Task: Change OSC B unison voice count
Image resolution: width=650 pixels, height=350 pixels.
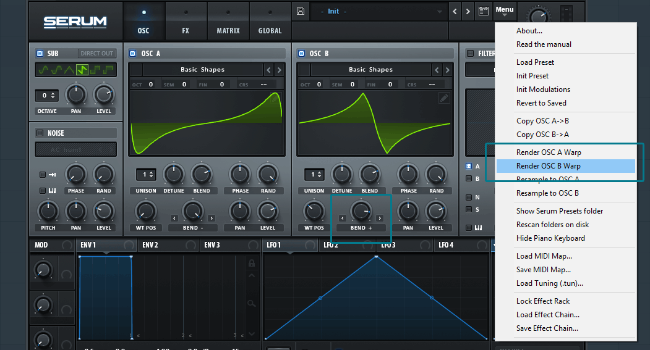Action: coord(314,175)
